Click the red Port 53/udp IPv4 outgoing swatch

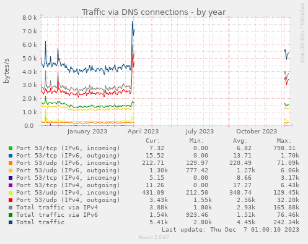(11, 200)
